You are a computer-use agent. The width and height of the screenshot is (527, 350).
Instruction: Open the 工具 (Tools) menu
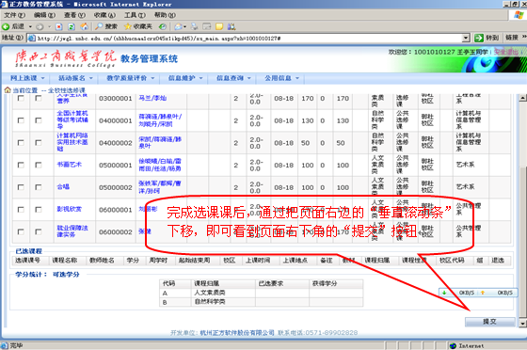[x=135, y=15]
